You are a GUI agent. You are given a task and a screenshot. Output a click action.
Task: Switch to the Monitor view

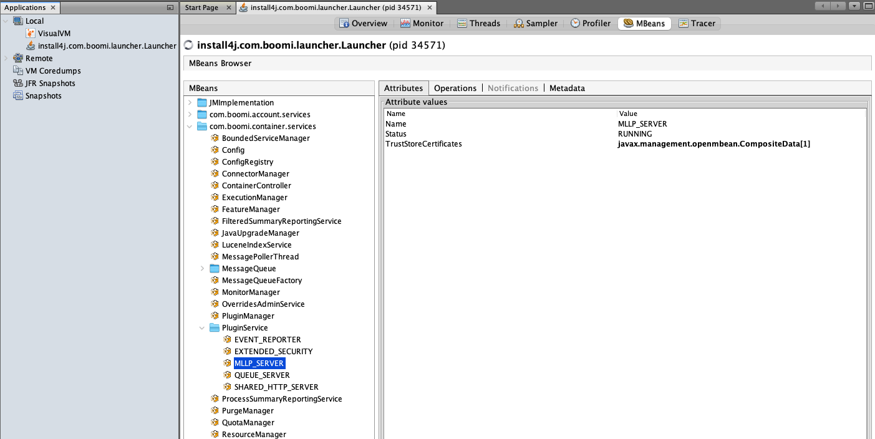(422, 22)
